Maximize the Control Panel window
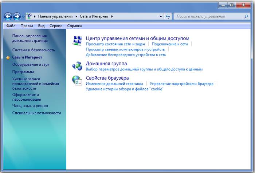255x173 pixels. click(232, 5)
